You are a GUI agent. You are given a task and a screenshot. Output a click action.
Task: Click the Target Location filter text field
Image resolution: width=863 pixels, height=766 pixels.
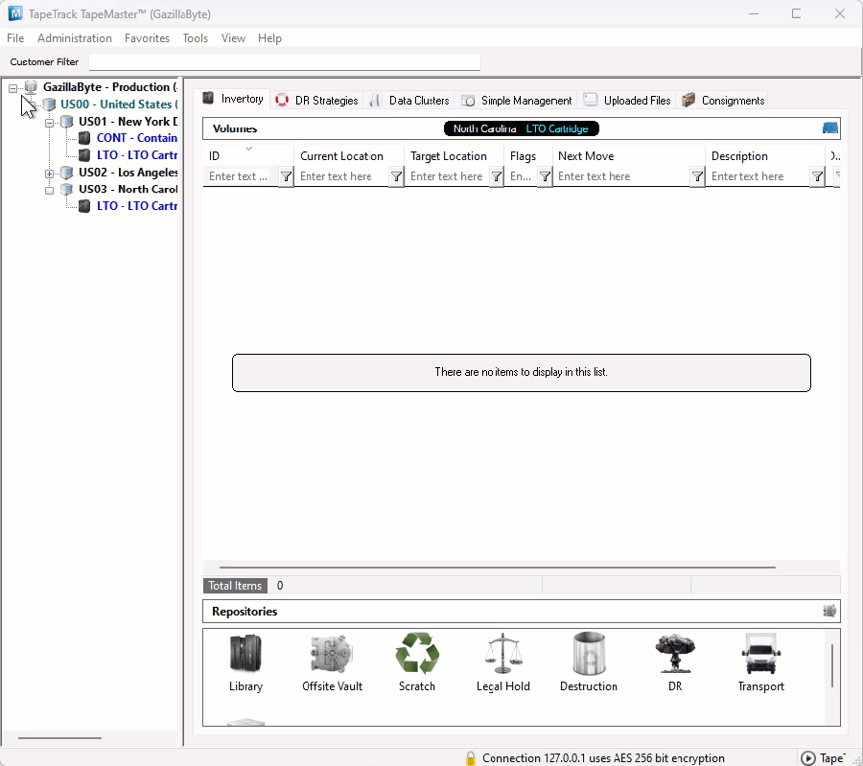click(448, 176)
